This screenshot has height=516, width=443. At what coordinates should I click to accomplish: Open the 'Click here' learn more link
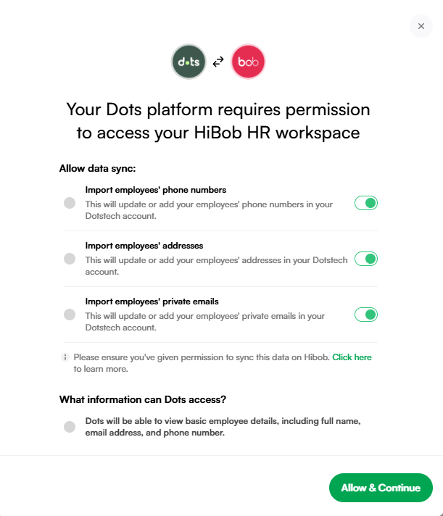pyautogui.click(x=352, y=357)
